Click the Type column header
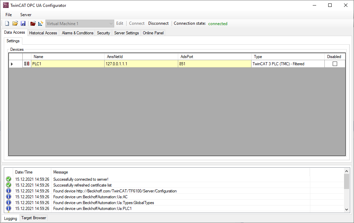 [288, 57]
